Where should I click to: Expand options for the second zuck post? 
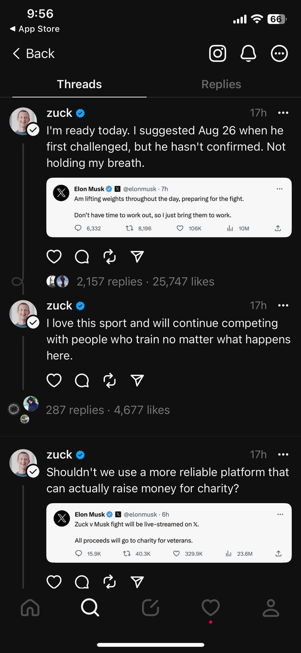[x=283, y=306]
